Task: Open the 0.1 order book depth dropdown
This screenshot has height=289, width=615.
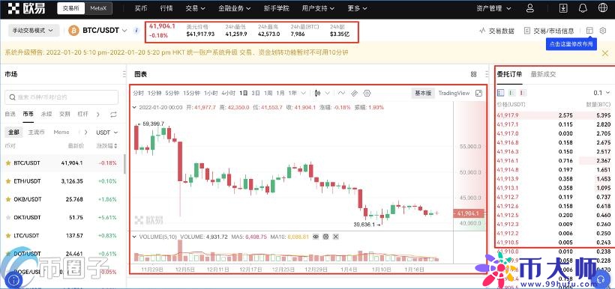Action: 602,93
